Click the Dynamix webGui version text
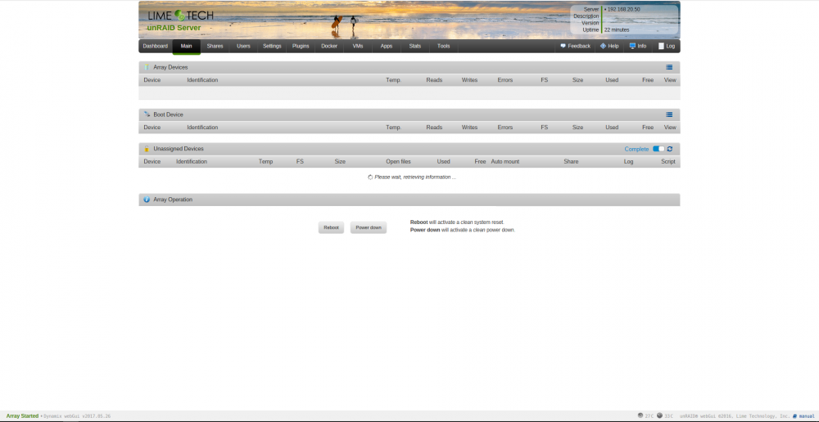Image resolution: width=819 pixels, height=422 pixels. coord(77,416)
